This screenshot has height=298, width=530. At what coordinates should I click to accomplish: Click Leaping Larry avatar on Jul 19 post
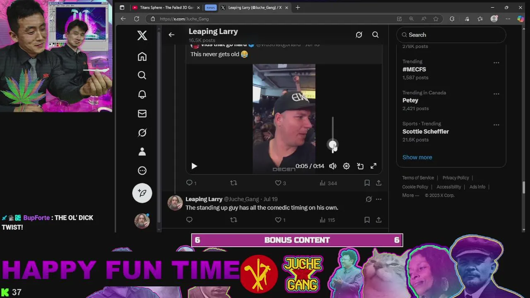(x=175, y=203)
